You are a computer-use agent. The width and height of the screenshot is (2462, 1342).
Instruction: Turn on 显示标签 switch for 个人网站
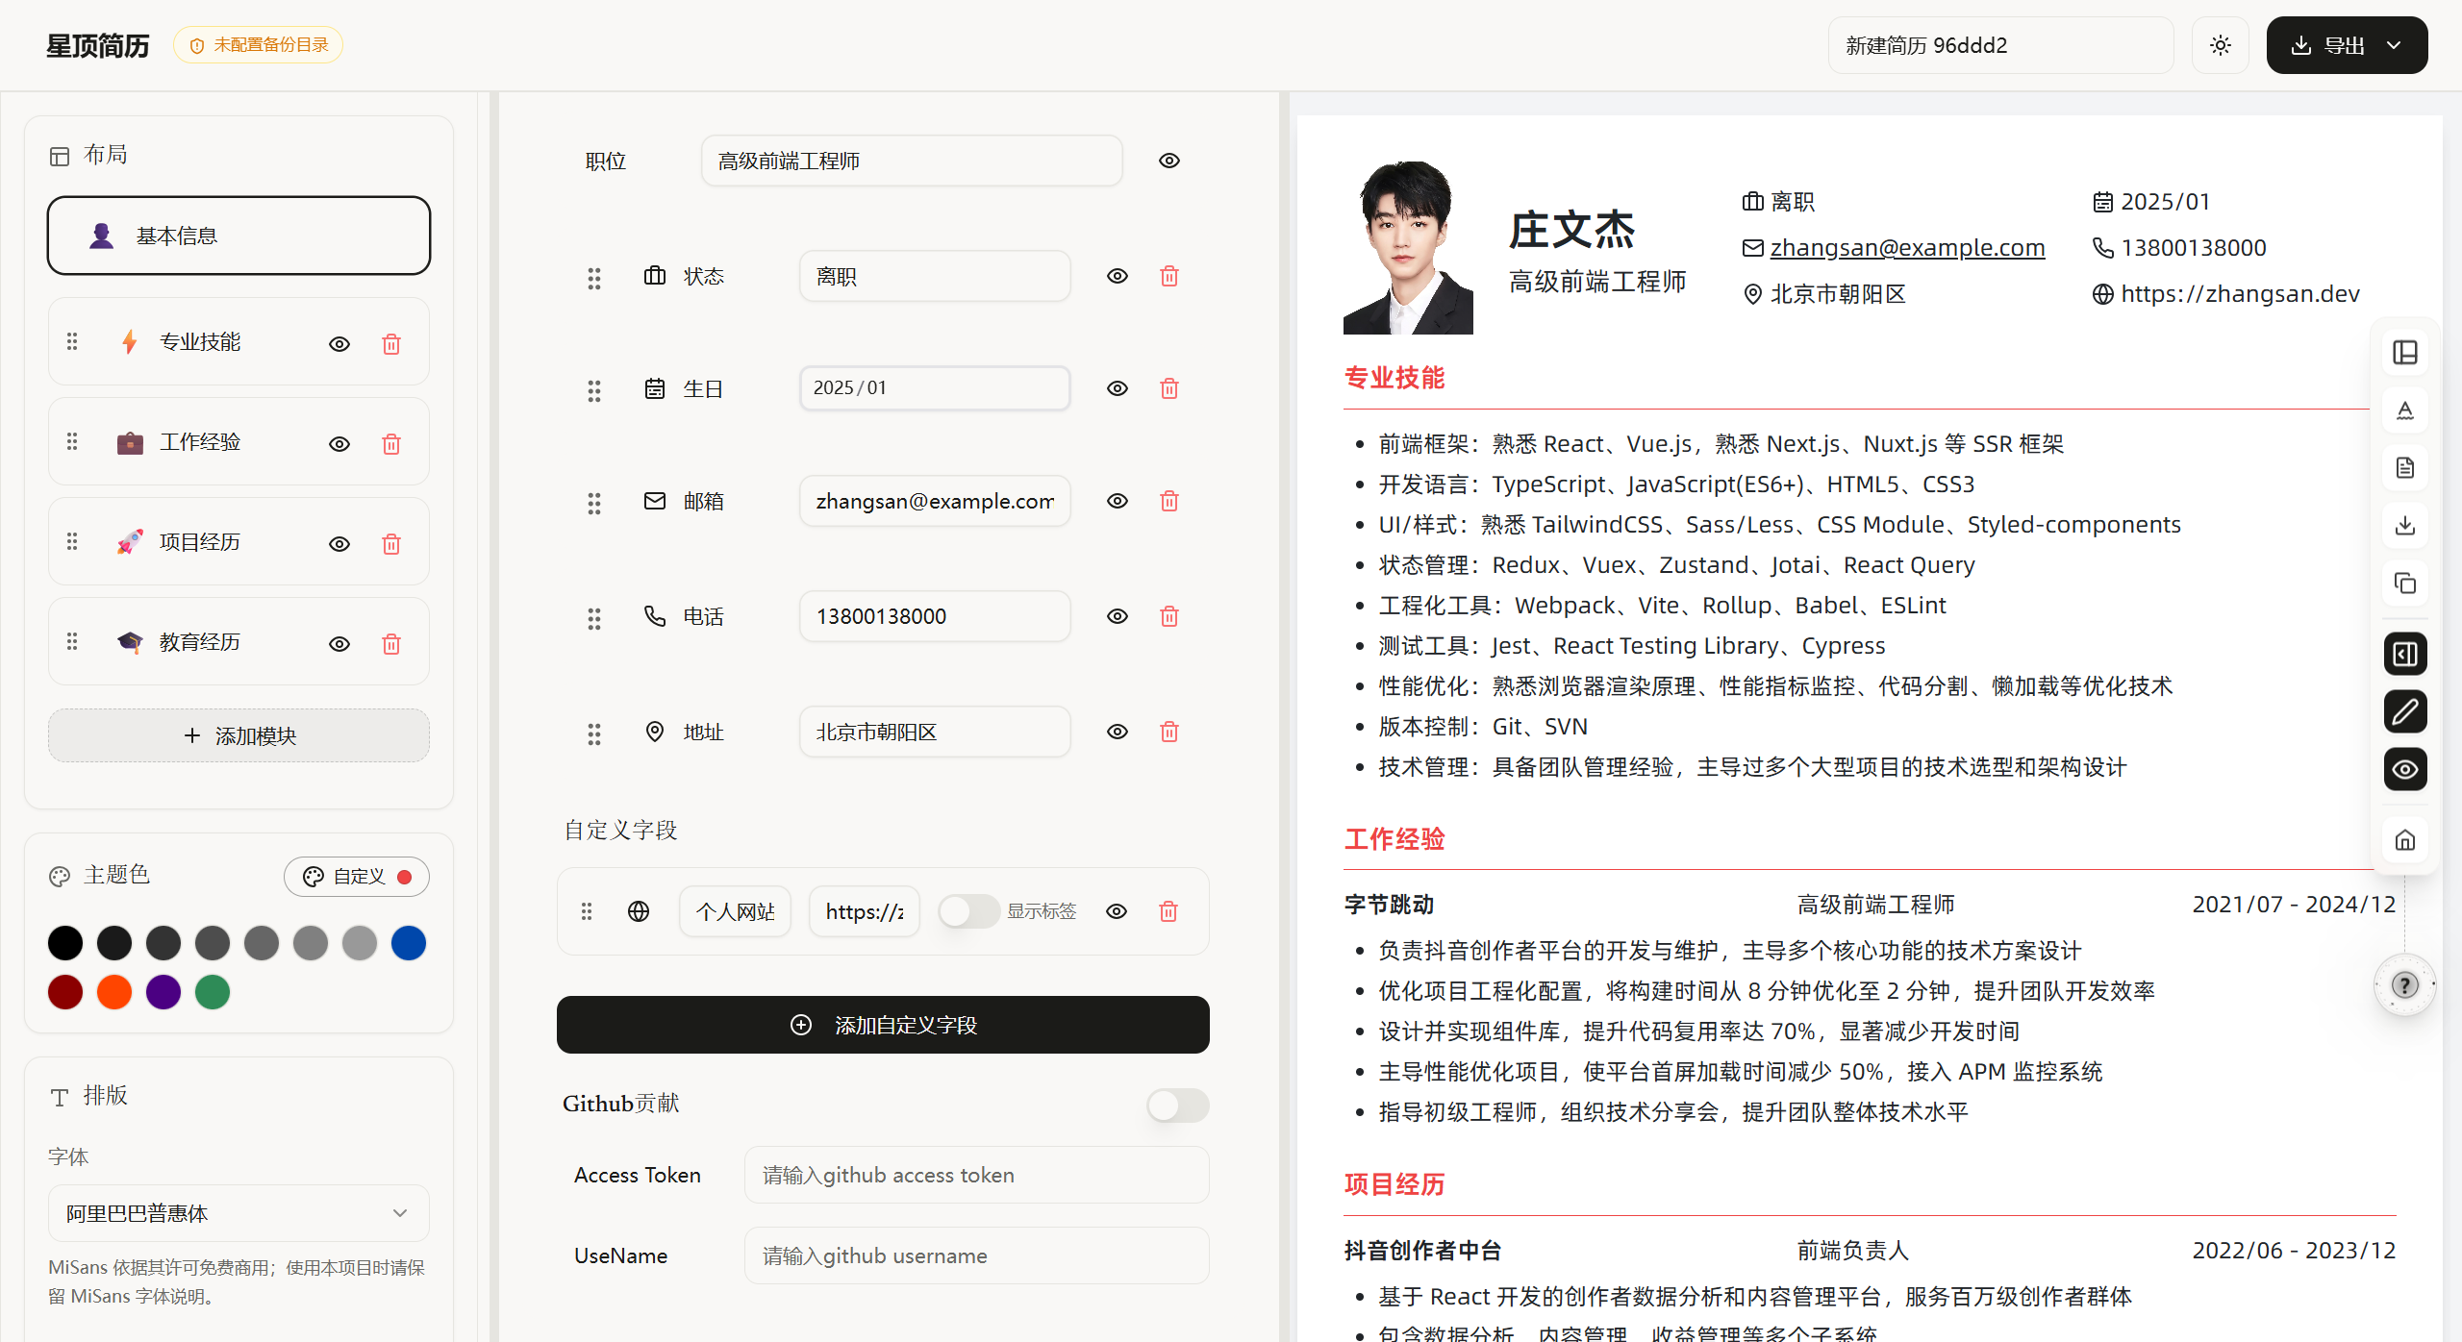click(x=968, y=910)
